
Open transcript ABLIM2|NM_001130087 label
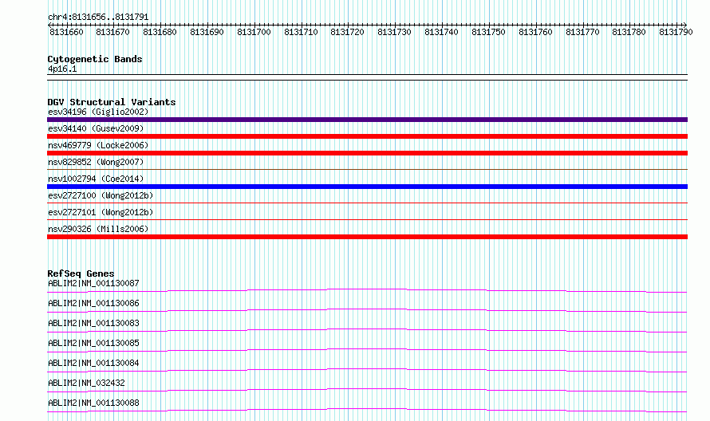click(93, 283)
